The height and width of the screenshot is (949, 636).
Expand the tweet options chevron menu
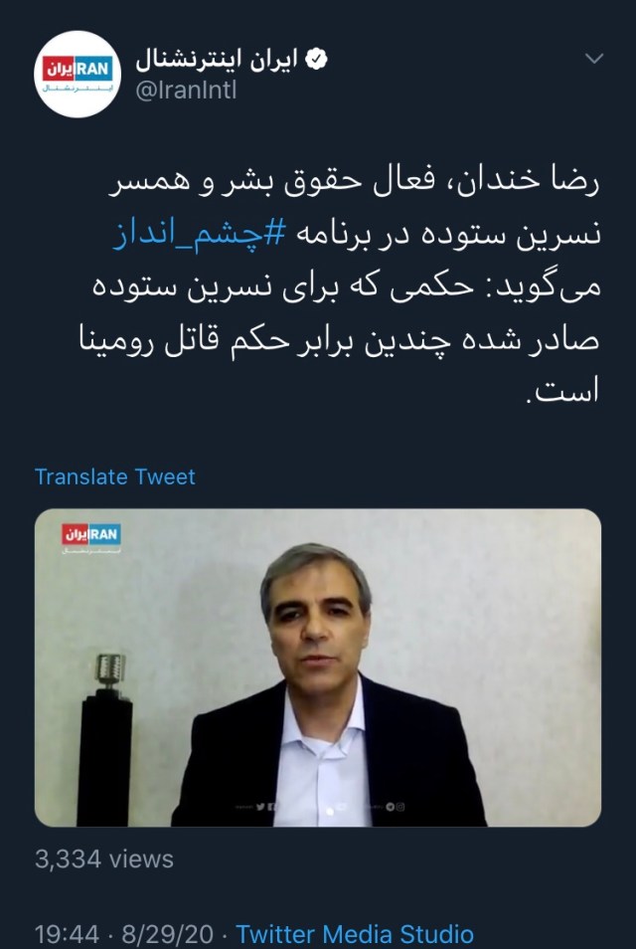click(x=594, y=58)
